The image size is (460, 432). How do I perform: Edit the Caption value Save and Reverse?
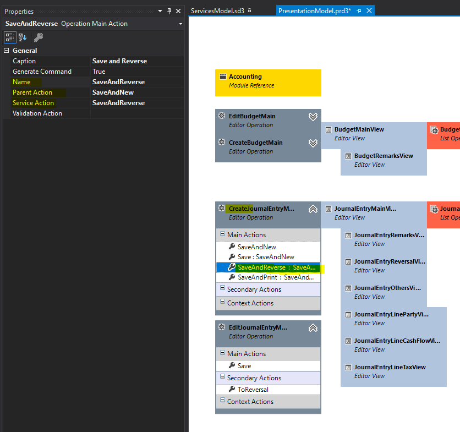pos(138,61)
